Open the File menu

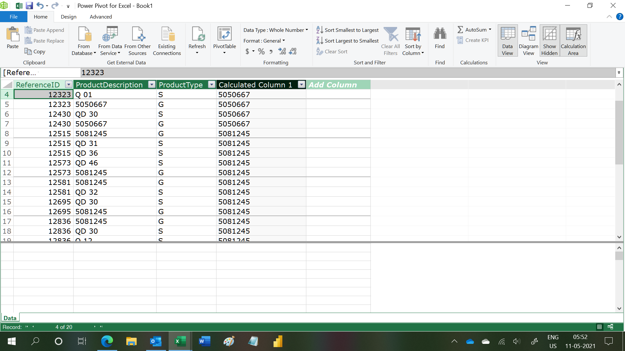[x=14, y=17]
